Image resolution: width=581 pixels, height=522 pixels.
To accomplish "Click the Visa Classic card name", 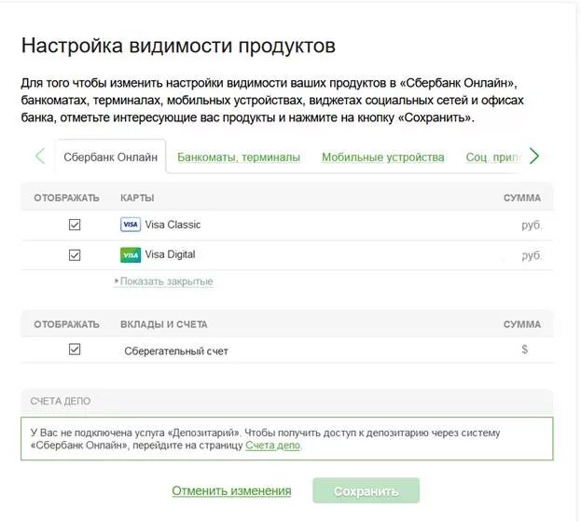I will tap(173, 225).
